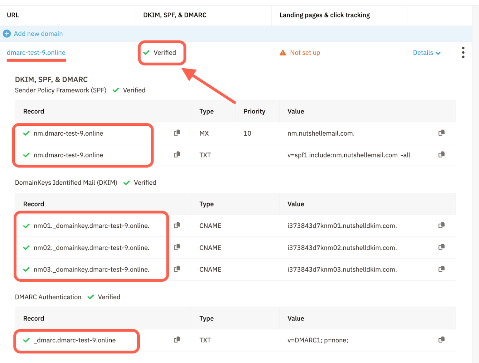This screenshot has width=479, height=363.
Task: Click the Verified status badge
Action: [162, 53]
